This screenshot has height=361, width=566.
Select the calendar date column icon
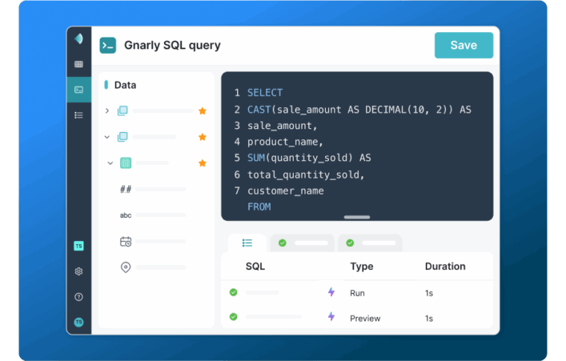point(126,242)
